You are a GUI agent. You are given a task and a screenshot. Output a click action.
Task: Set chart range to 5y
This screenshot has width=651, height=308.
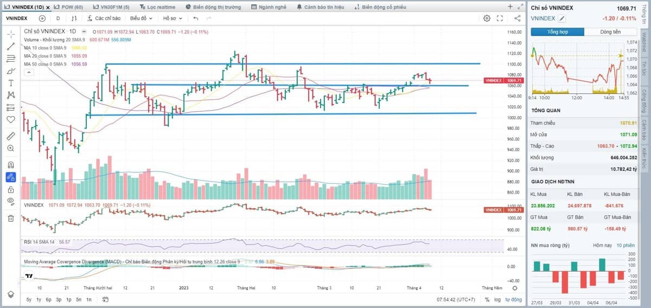click(29, 299)
